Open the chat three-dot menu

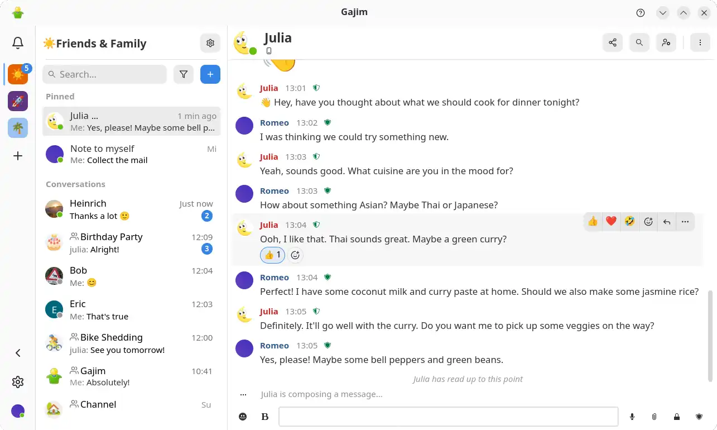coord(700,42)
